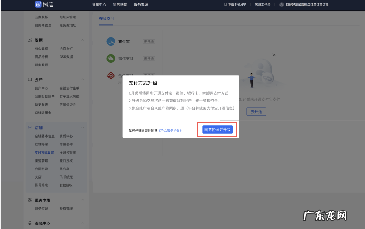Open 子账号管理 in the sidebar
Screen dimensions: 365x229
pos(68,152)
